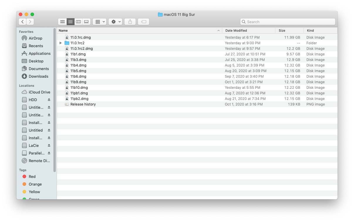Go back with the left chevron button
The height and width of the screenshot is (221, 354).
click(x=23, y=22)
